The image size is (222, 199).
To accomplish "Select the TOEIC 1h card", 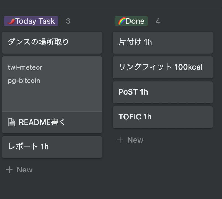I will click(x=163, y=117).
